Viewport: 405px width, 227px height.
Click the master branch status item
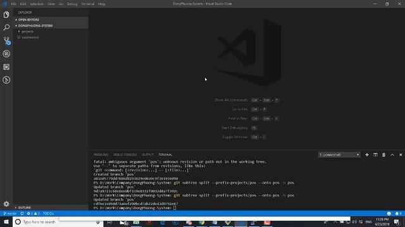pos(10,213)
